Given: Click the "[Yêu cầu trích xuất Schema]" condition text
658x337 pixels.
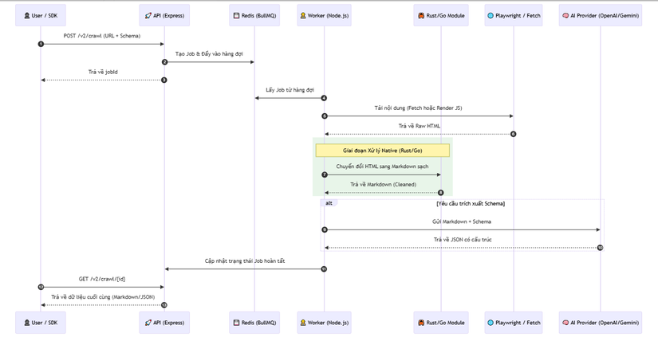Looking at the screenshot, I should tap(471, 204).
